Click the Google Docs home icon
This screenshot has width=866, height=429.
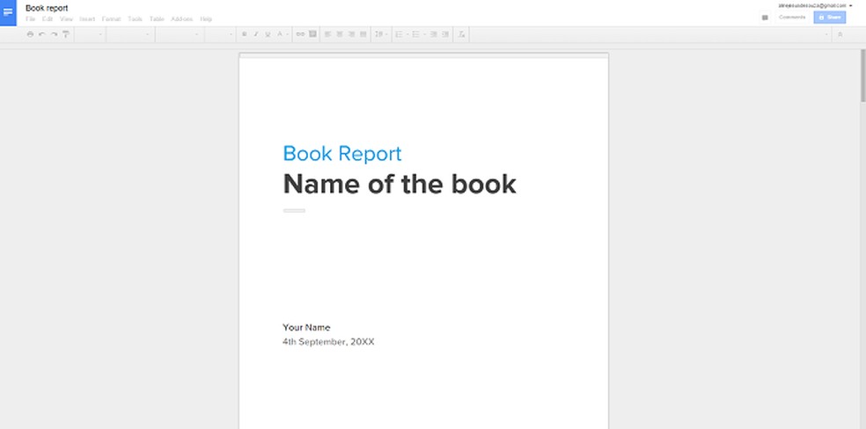(x=8, y=12)
